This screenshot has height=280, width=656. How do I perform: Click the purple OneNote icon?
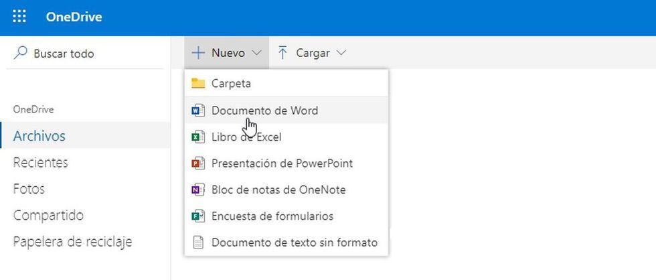point(197,190)
